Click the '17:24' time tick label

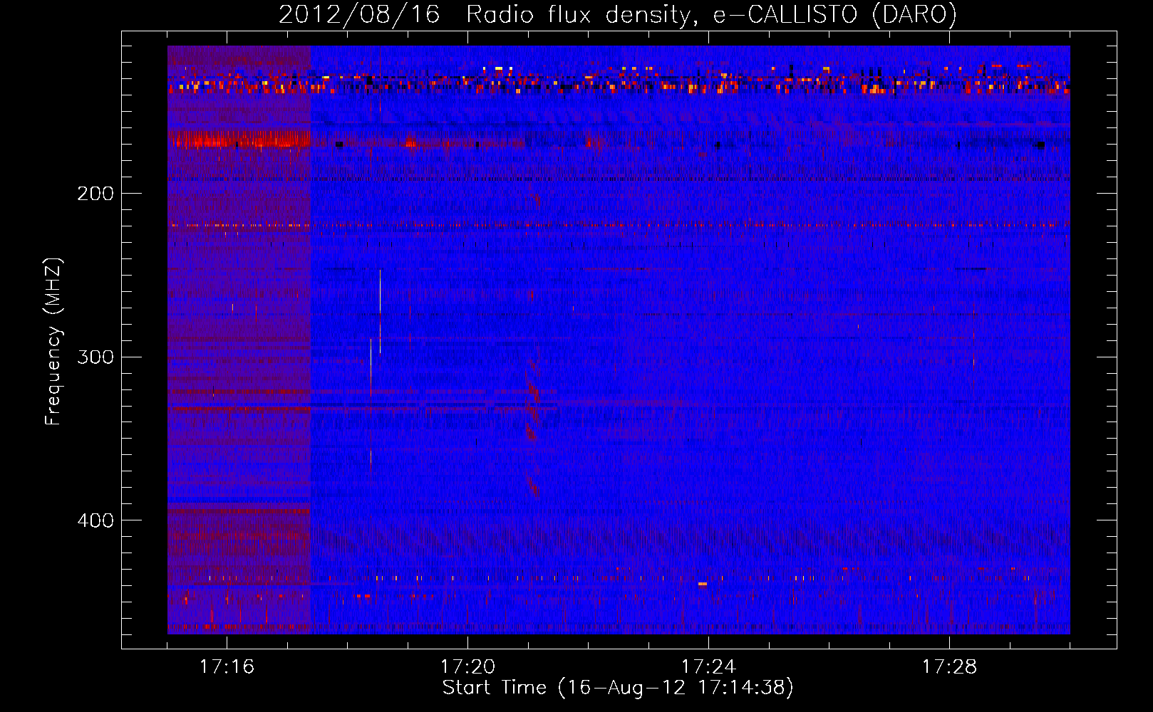pyautogui.click(x=708, y=667)
